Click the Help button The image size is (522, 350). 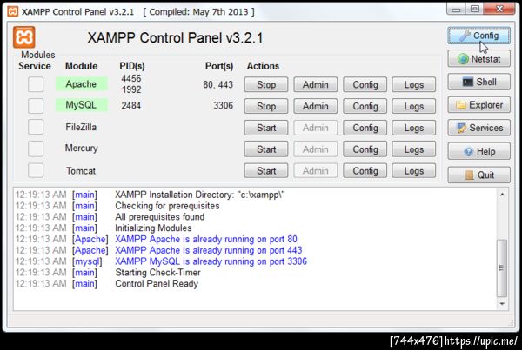tap(478, 152)
